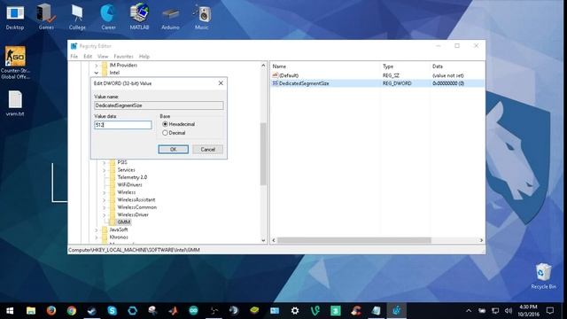Viewport: 567px width, 319px height.
Task: Expand the WirelessCommon key
Action: point(105,207)
